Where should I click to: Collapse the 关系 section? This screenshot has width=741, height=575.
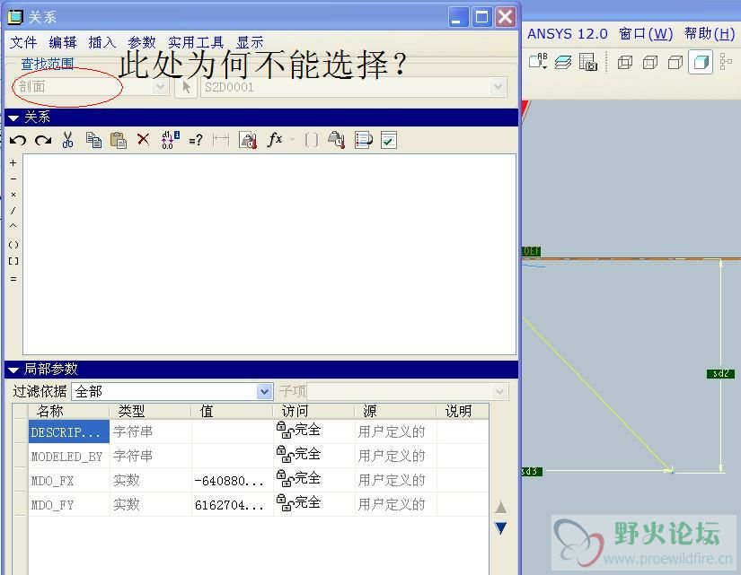(x=13, y=118)
